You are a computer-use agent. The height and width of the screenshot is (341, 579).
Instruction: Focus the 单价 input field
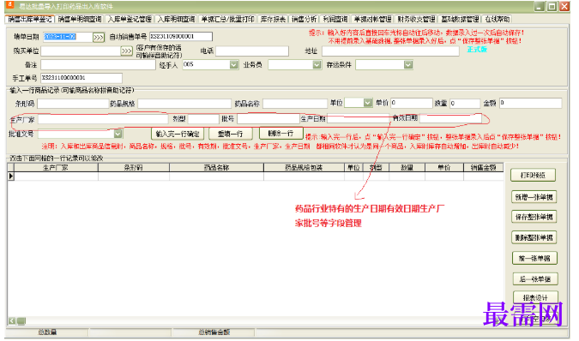click(x=412, y=103)
